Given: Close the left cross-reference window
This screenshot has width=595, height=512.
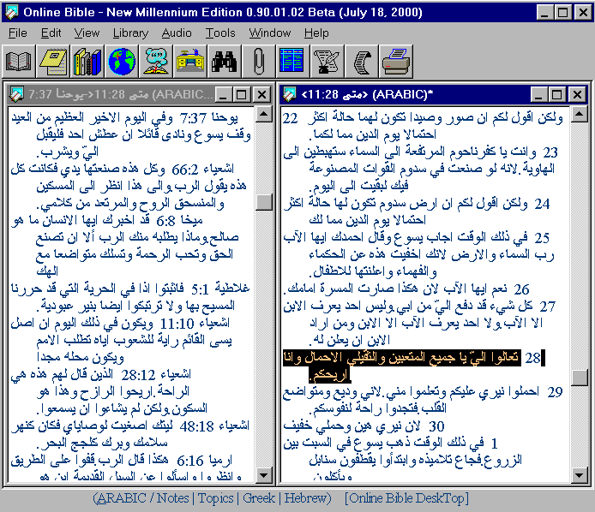Looking at the screenshot, I should click(x=261, y=94).
